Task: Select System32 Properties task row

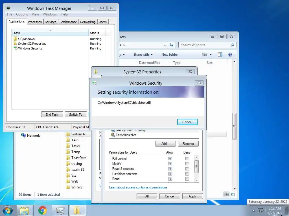Action: point(51,44)
